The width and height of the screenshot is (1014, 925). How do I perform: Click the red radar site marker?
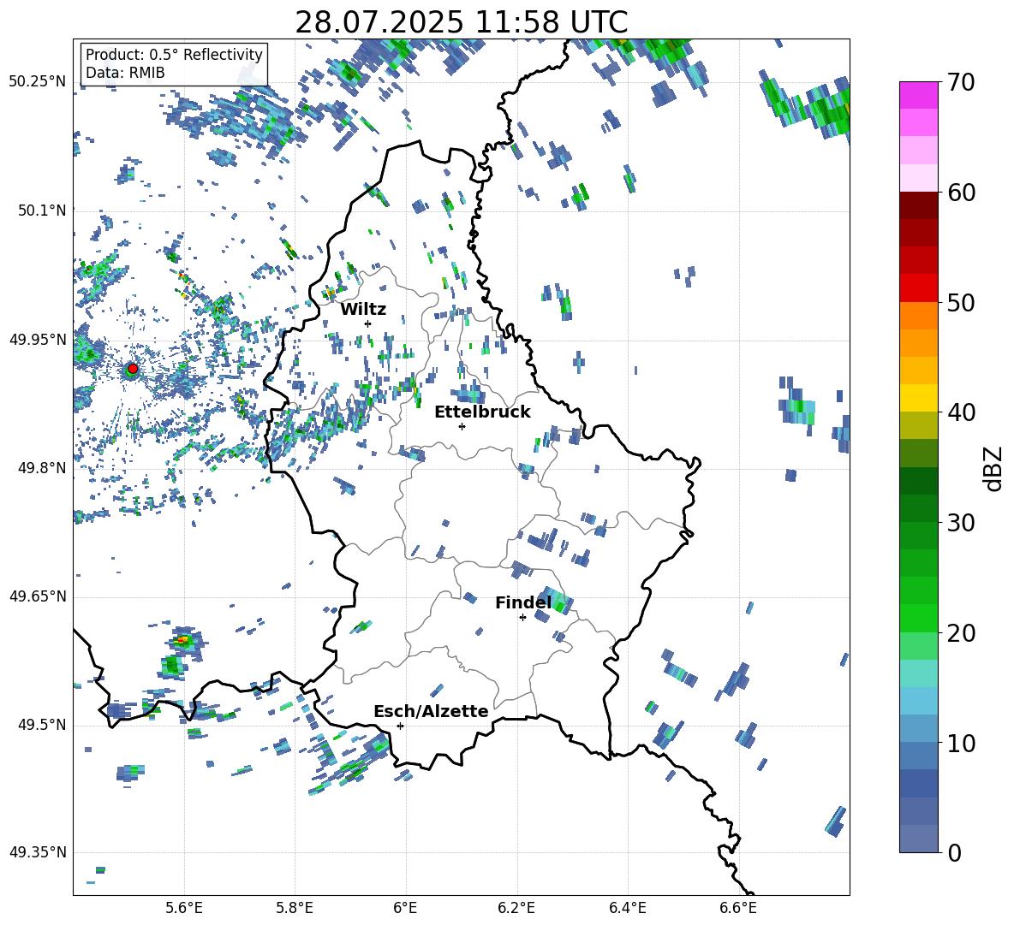pyautogui.click(x=133, y=369)
